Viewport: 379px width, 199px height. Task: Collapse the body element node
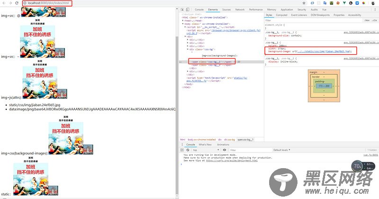(183, 24)
